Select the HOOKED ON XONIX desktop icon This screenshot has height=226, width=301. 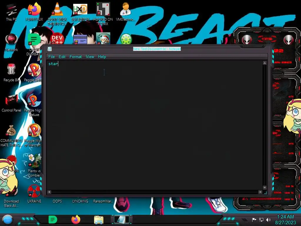click(x=103, y=14)
